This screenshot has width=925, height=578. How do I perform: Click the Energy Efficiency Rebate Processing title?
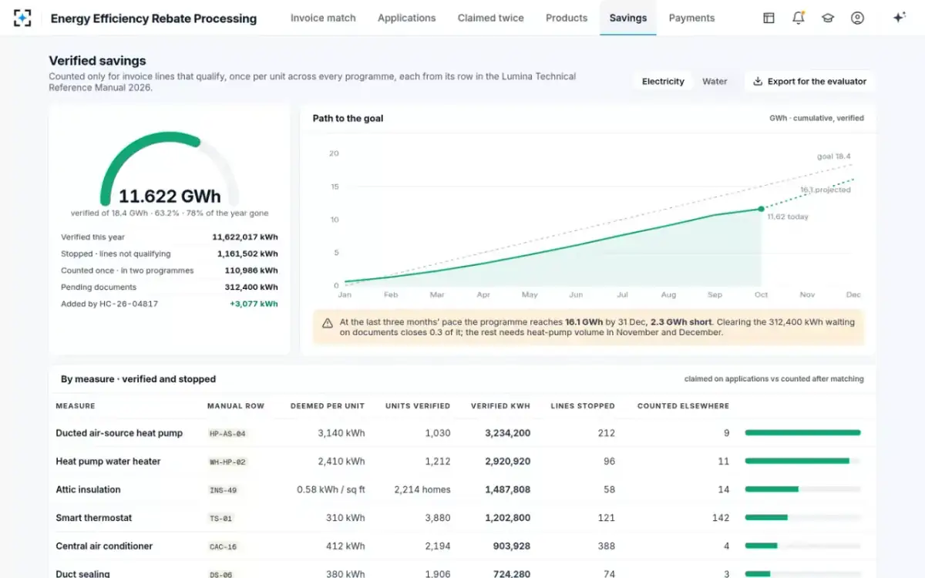coord(153,18)
